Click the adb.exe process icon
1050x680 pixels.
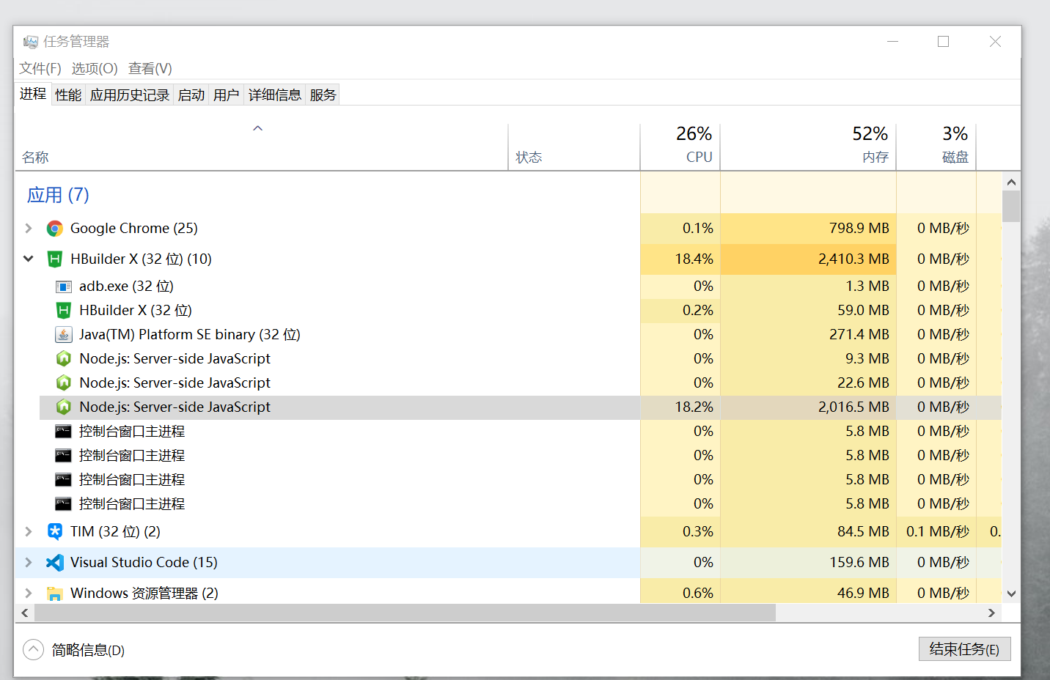coord(64,287)
